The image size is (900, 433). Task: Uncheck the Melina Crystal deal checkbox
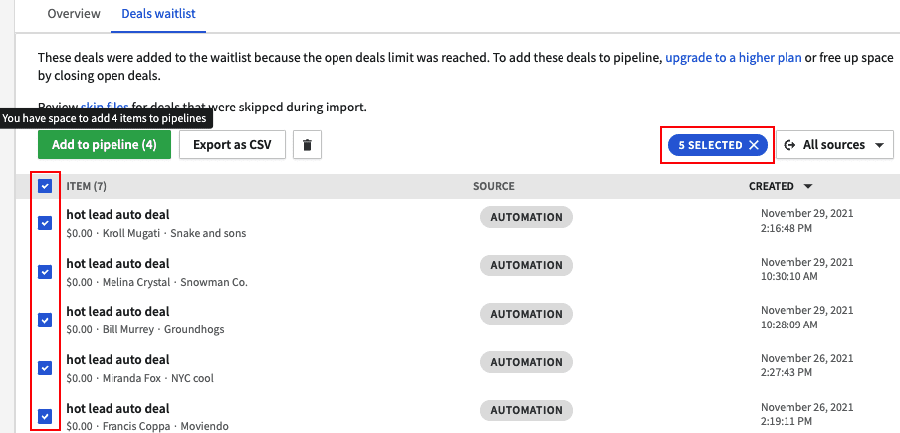[x=45, y=272]
